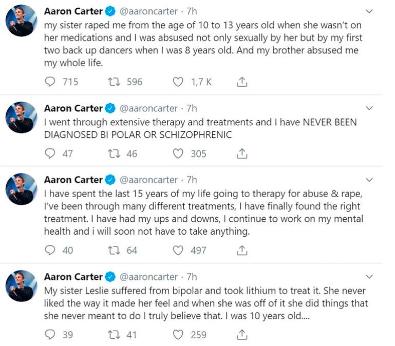Like the tweet with 497 likes

point(178,250)
